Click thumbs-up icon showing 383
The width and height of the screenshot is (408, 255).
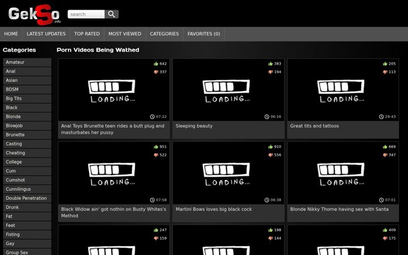click(270, 63)
